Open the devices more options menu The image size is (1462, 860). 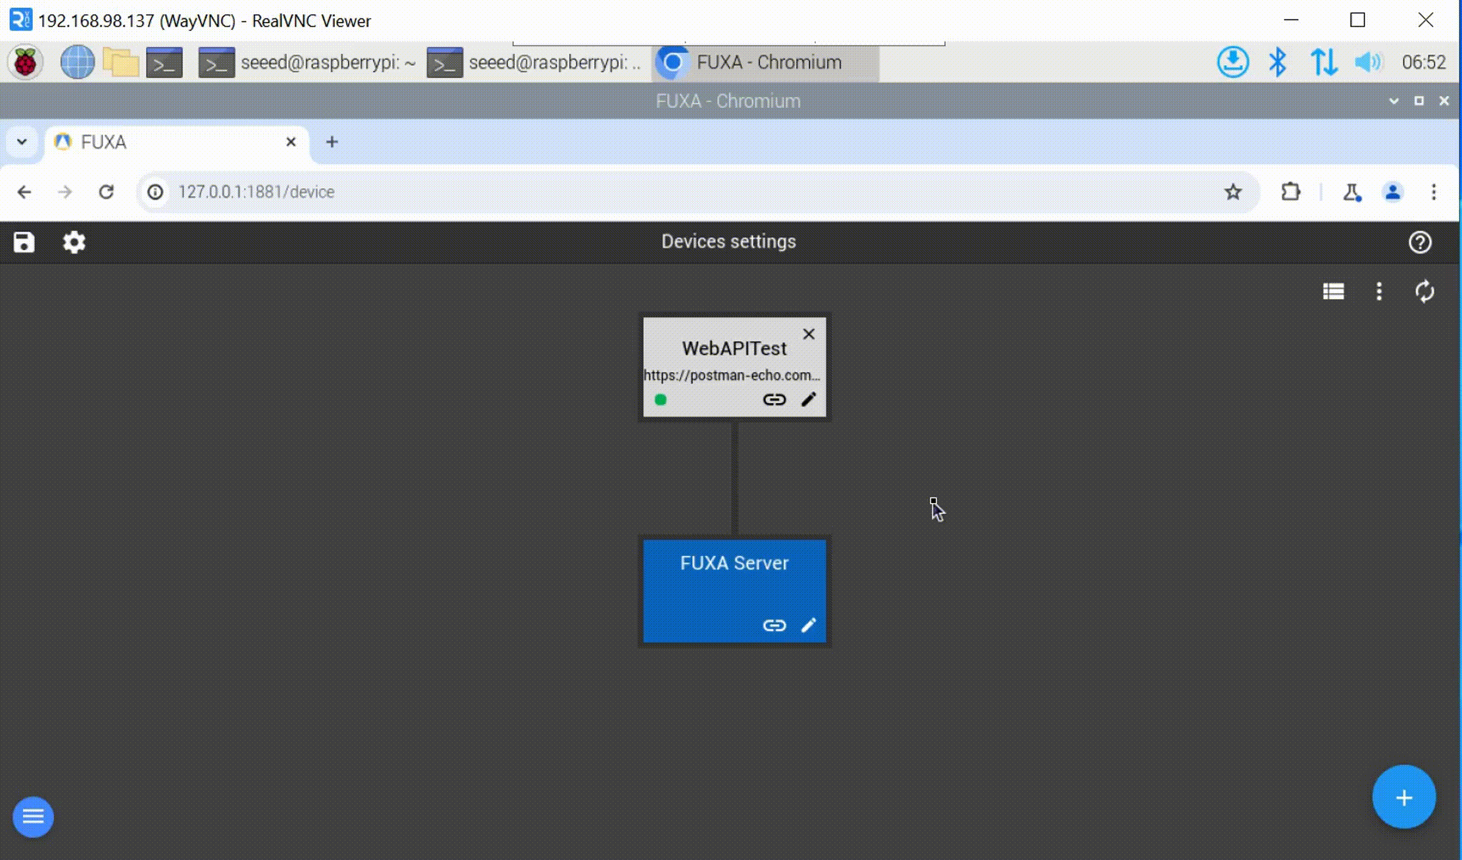(1379, 291)
